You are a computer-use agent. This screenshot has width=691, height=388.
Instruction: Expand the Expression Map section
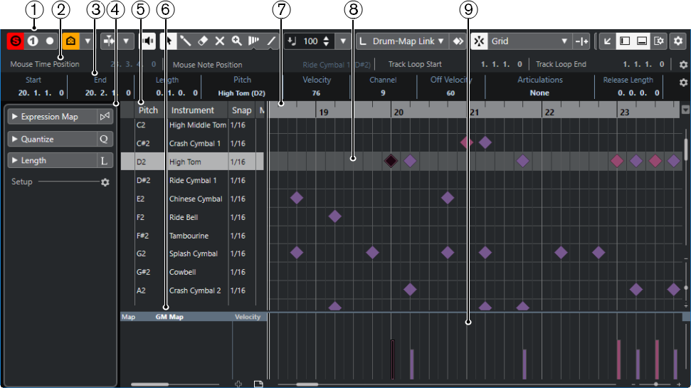(x=14, y=117)
